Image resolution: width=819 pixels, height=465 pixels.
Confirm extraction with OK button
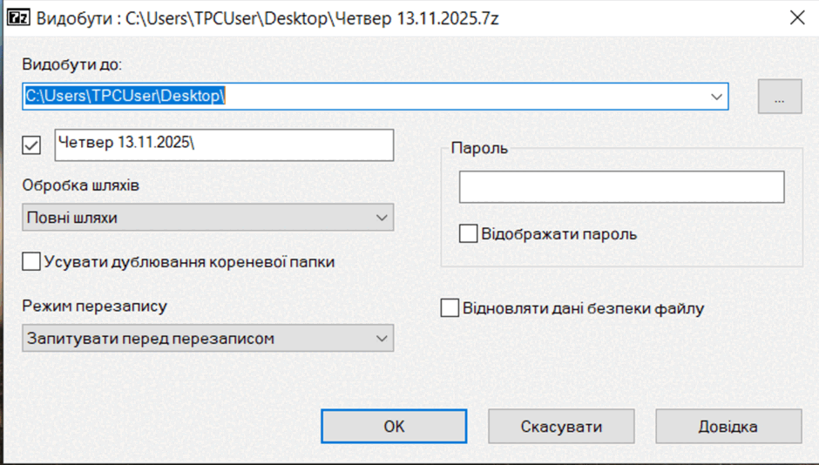(x=394, y=427)
